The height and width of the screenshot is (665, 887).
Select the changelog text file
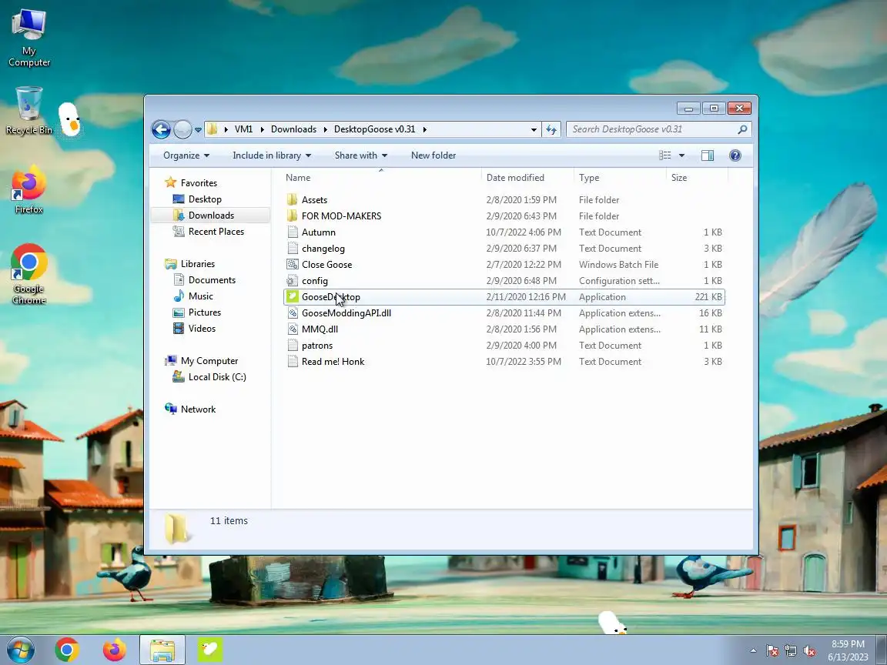323,249
